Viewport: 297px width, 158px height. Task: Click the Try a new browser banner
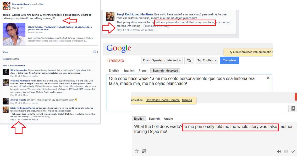tap(248, 52)
